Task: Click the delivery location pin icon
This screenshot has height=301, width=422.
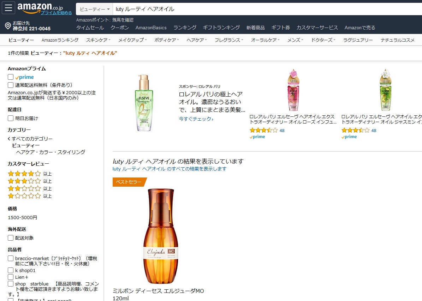Action: [x=8, y=26]
